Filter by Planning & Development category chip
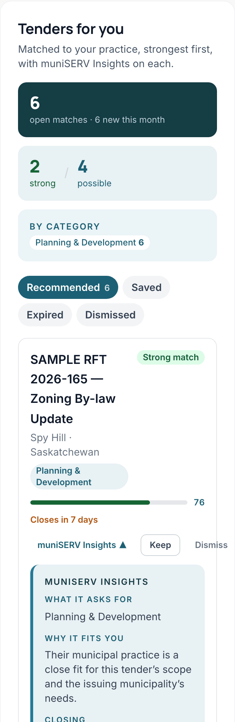This screenshot has height=722, width=235. pyautogui.click(x=90, y=243)
